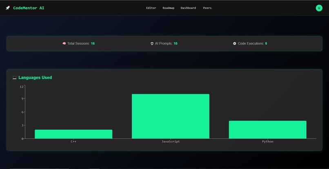Click the y-axis tick label 3
The image size is (329, 169).
pos(22,125)
